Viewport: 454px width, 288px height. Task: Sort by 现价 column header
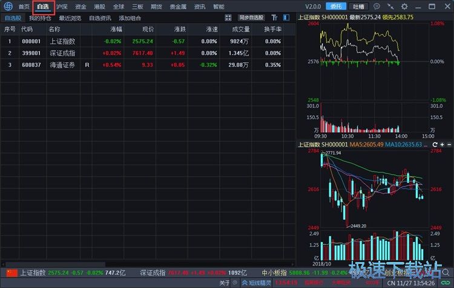(x=148, y=29)
